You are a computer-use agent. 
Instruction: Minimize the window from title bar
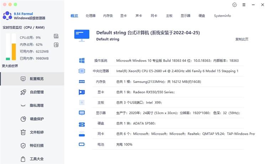tap(253, 5)
